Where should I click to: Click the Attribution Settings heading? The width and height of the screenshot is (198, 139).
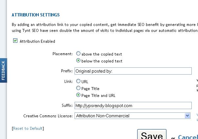coord(36,15)
